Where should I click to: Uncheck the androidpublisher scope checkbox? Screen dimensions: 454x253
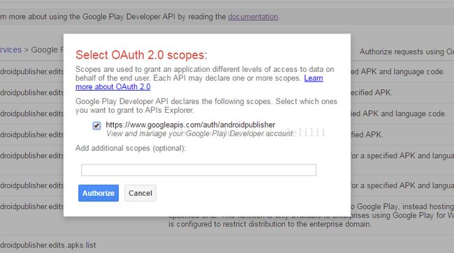point(96,125)
